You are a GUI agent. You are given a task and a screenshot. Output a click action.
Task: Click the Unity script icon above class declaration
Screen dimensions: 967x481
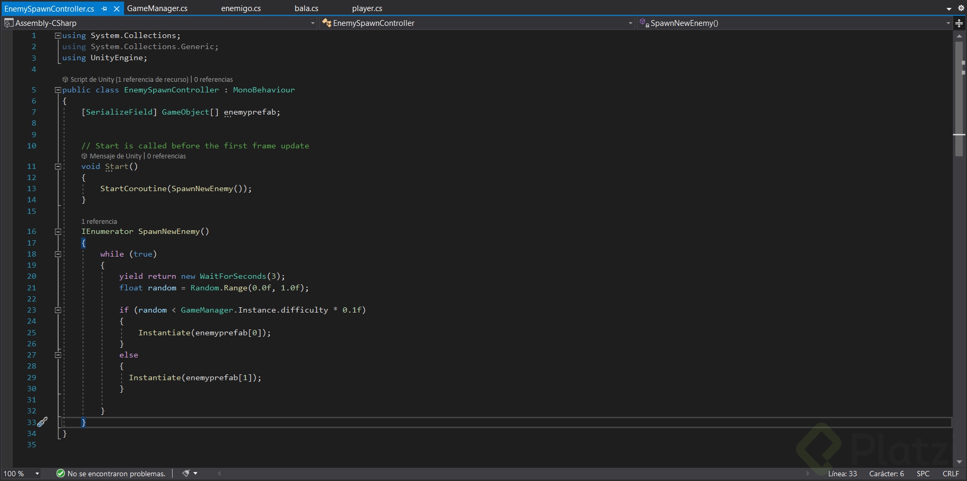tap(65, 80)
